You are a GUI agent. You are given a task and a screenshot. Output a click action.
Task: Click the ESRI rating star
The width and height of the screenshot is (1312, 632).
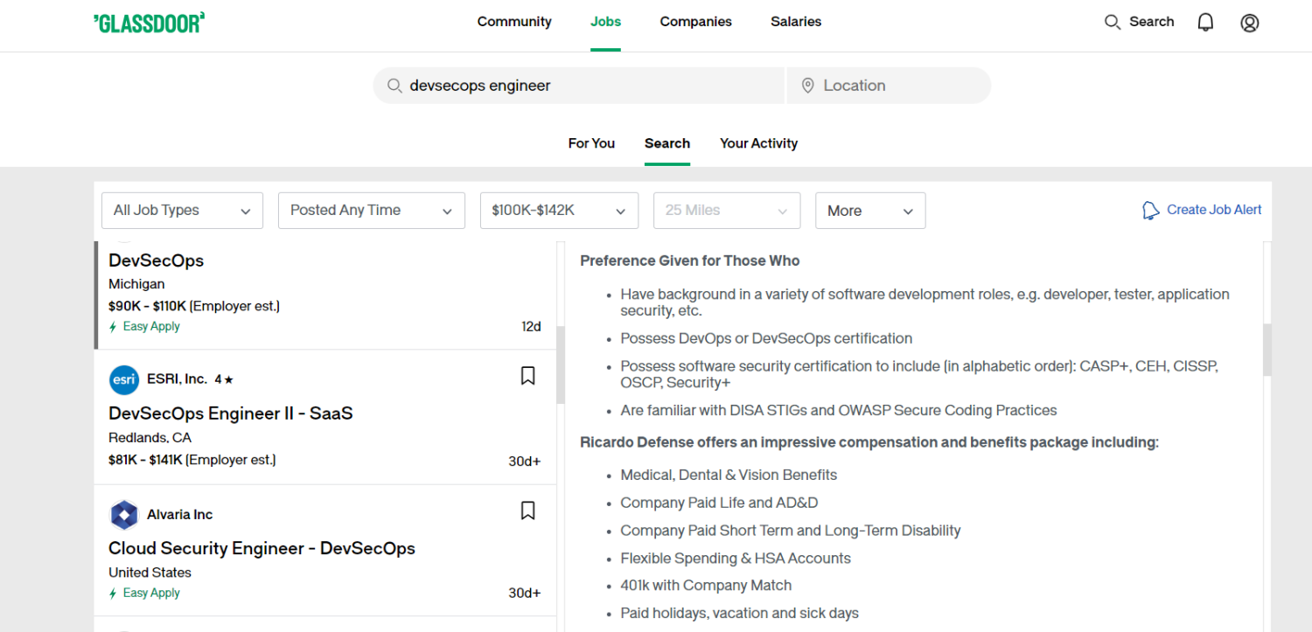coord(229,380)
